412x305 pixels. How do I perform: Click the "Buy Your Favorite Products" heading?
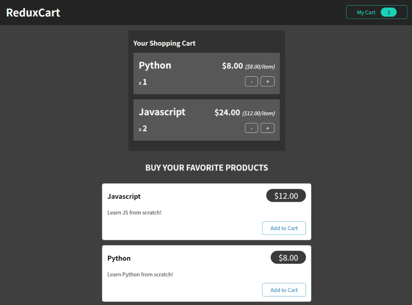coord(206,168)
